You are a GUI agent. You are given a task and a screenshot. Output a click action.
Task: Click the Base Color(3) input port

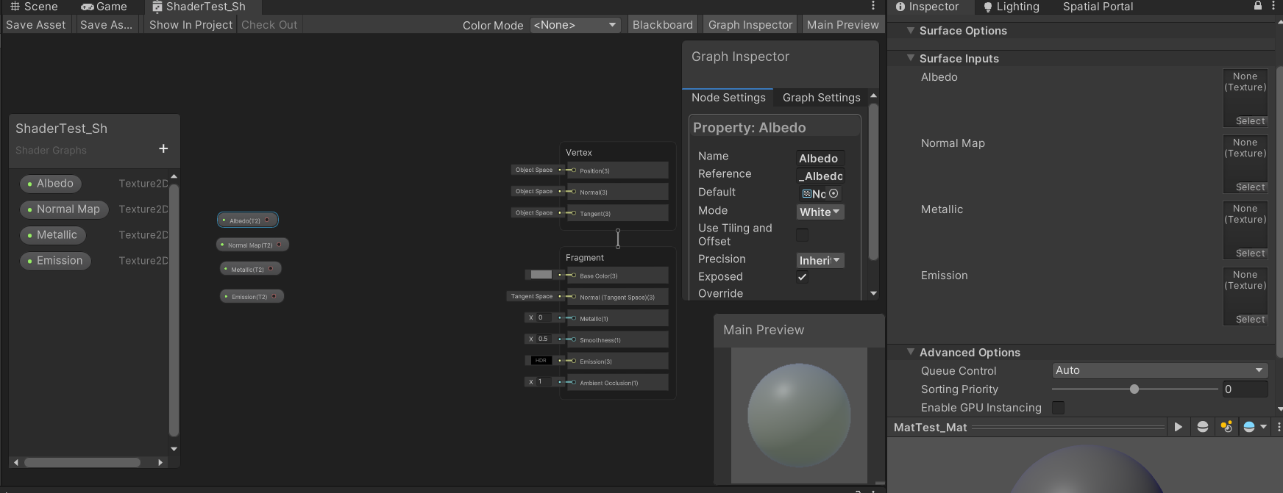(x=573, y=276)
